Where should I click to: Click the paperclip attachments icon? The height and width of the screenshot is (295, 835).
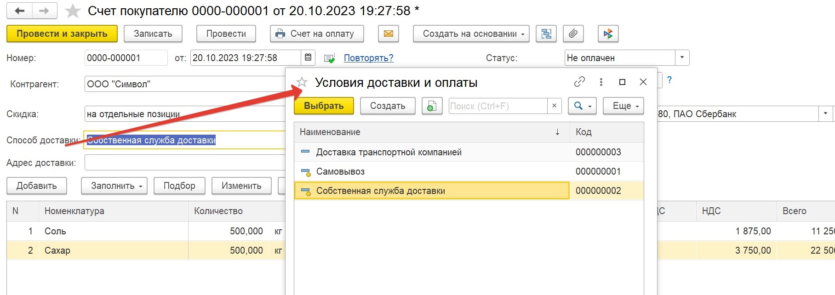(573, 34)
